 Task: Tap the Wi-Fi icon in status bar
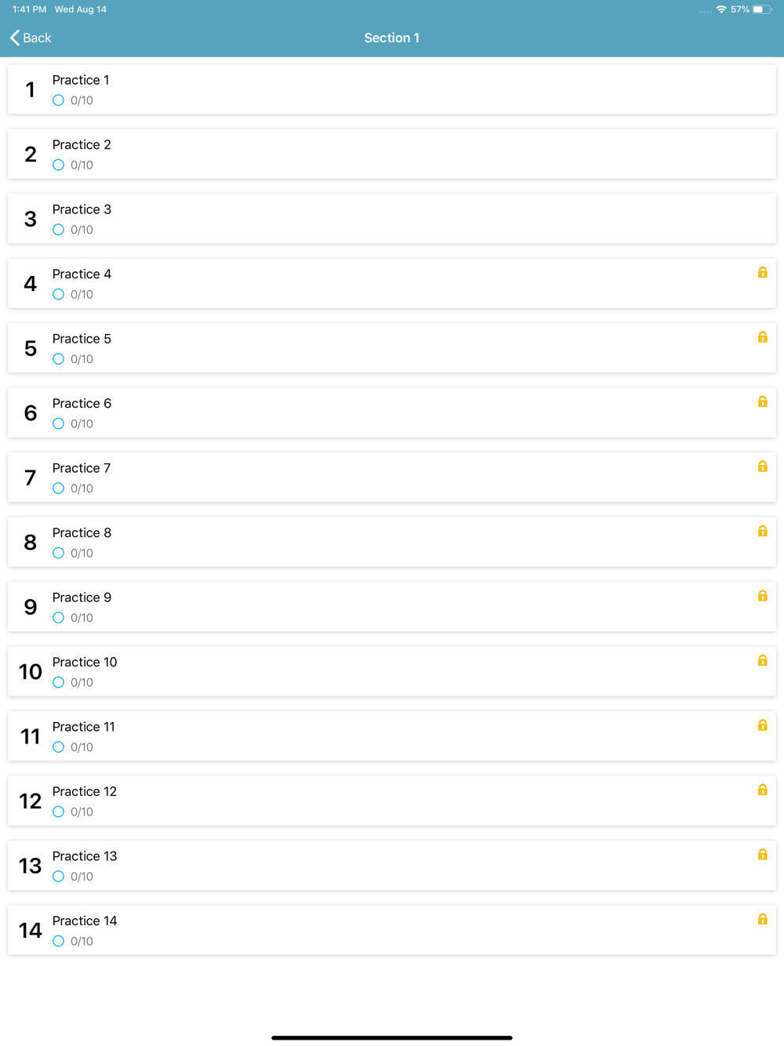tap(720, 9)
